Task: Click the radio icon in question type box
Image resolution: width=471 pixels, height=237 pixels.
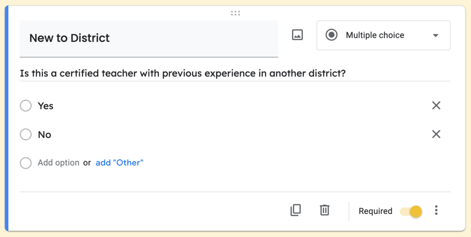Action: pos(331,35)
